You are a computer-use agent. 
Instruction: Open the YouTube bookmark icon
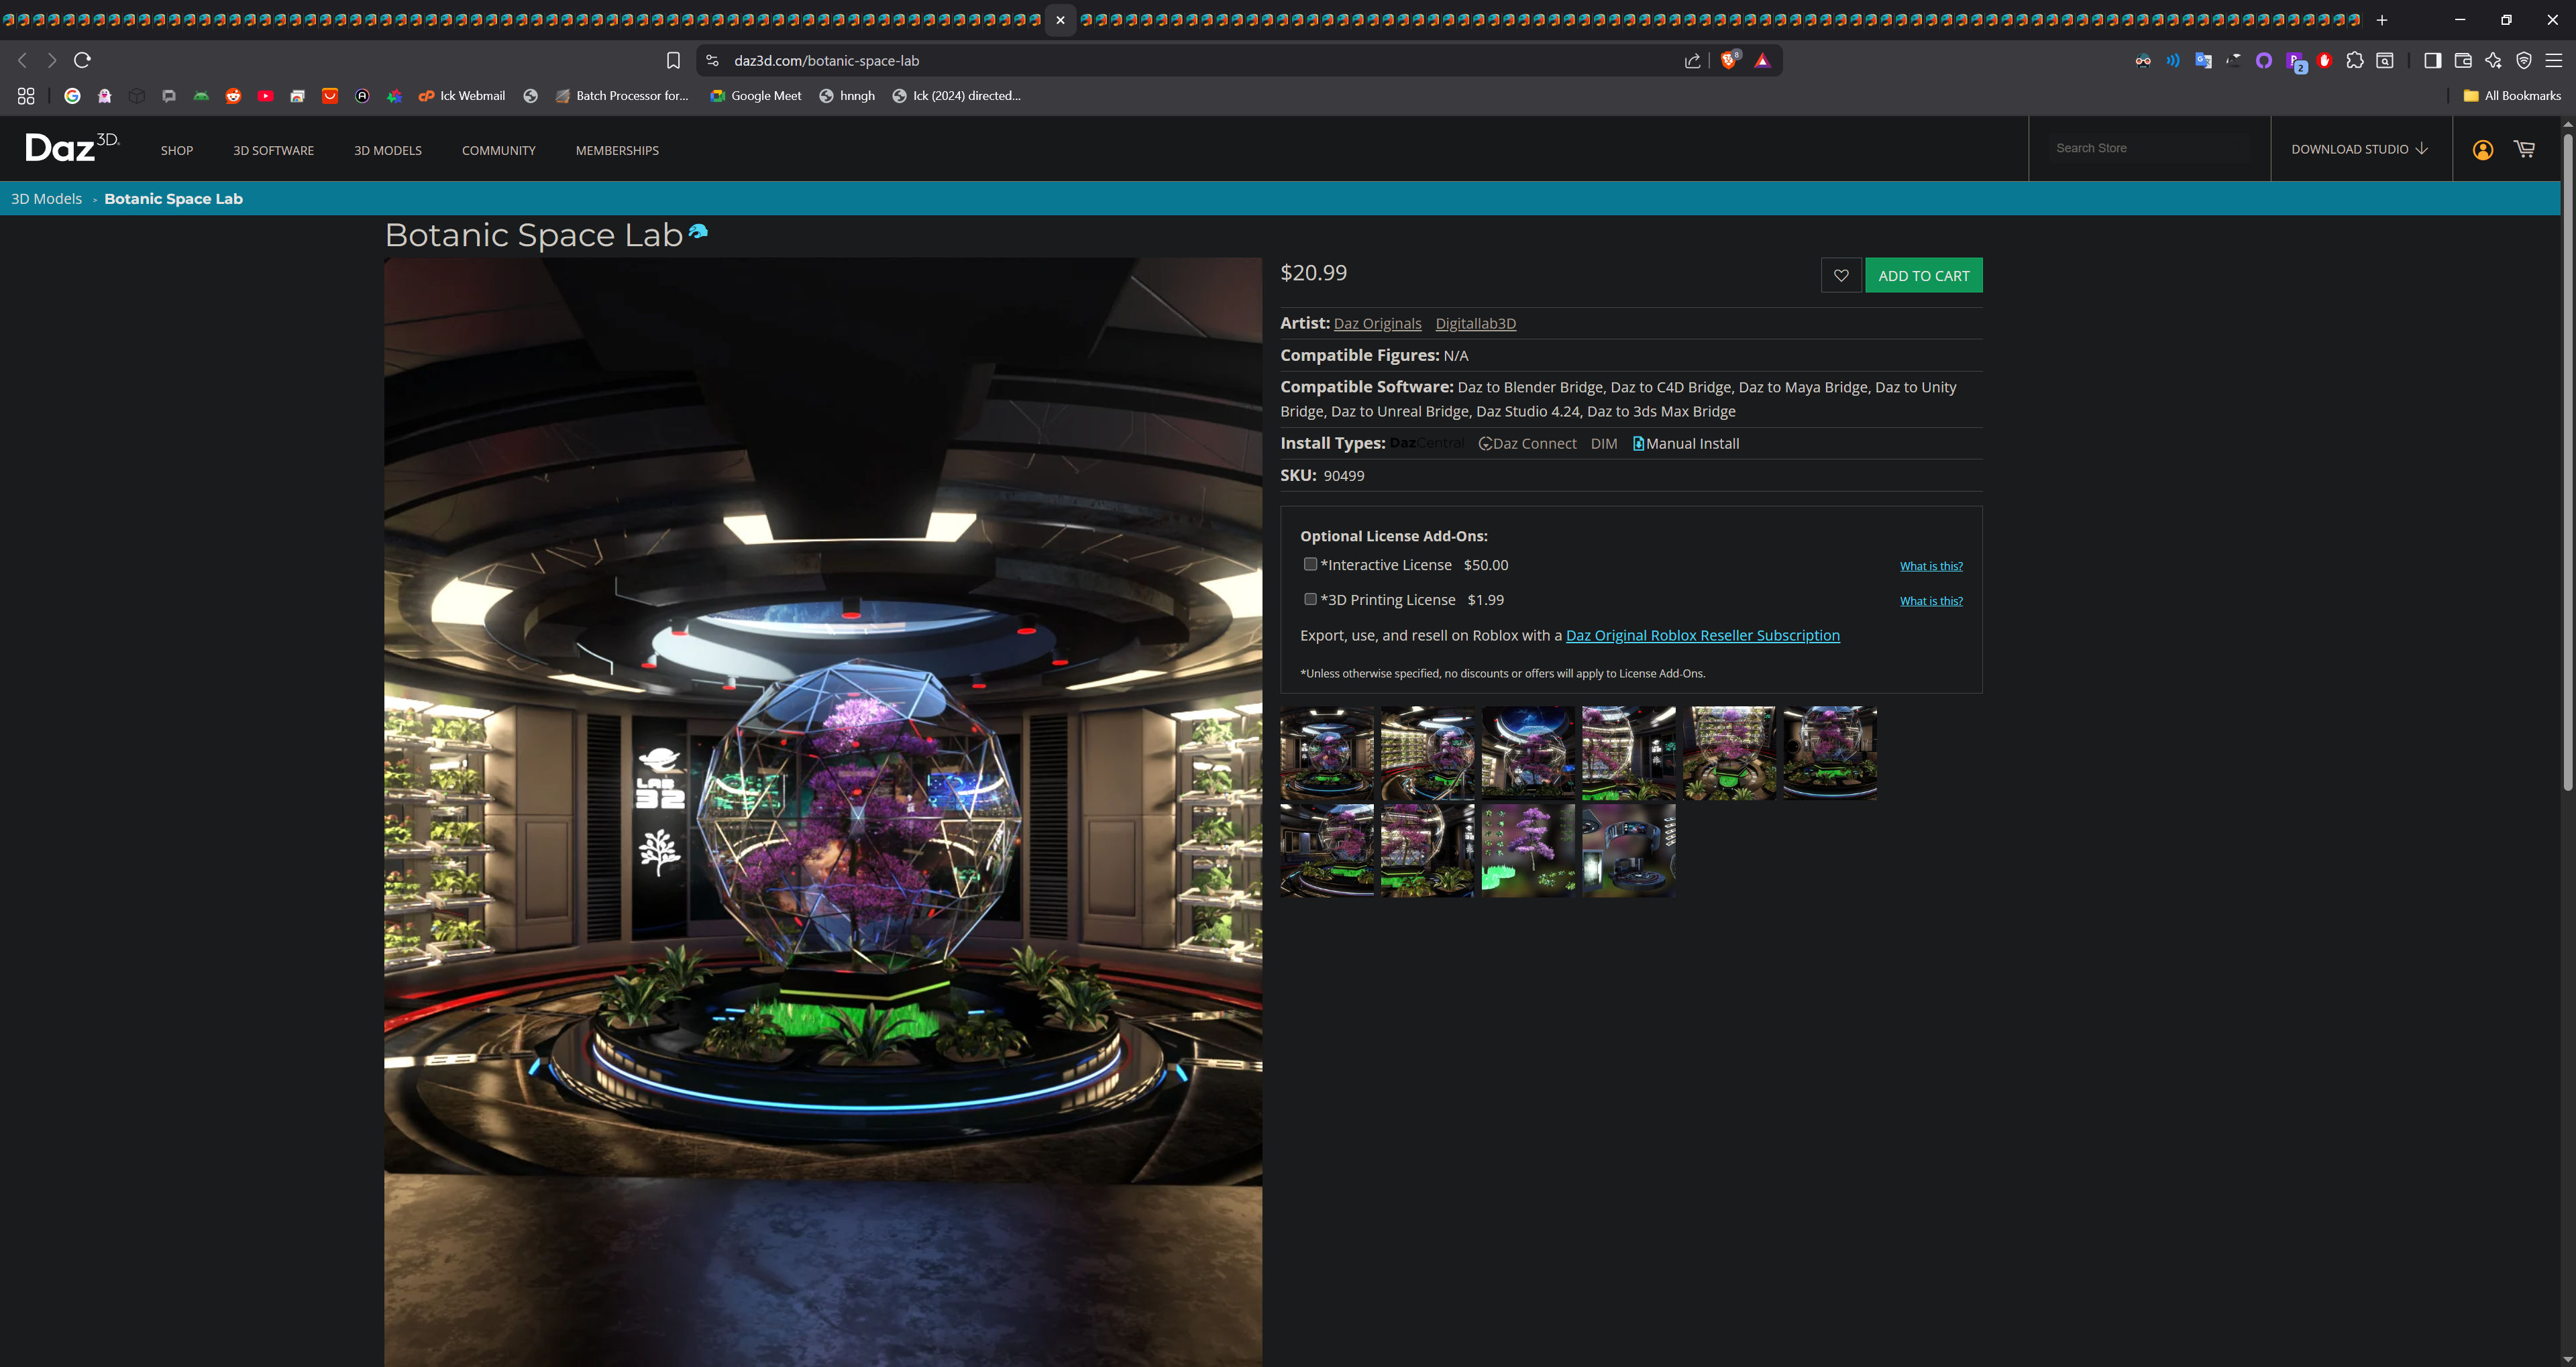[265, 96]
